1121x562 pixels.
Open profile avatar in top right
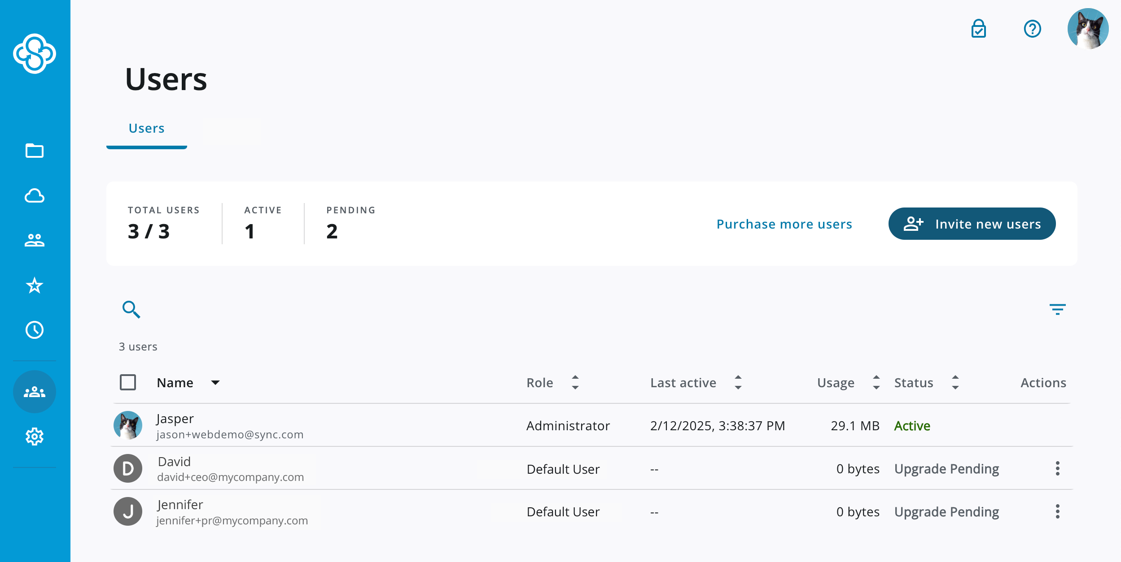click(1088, 29)
